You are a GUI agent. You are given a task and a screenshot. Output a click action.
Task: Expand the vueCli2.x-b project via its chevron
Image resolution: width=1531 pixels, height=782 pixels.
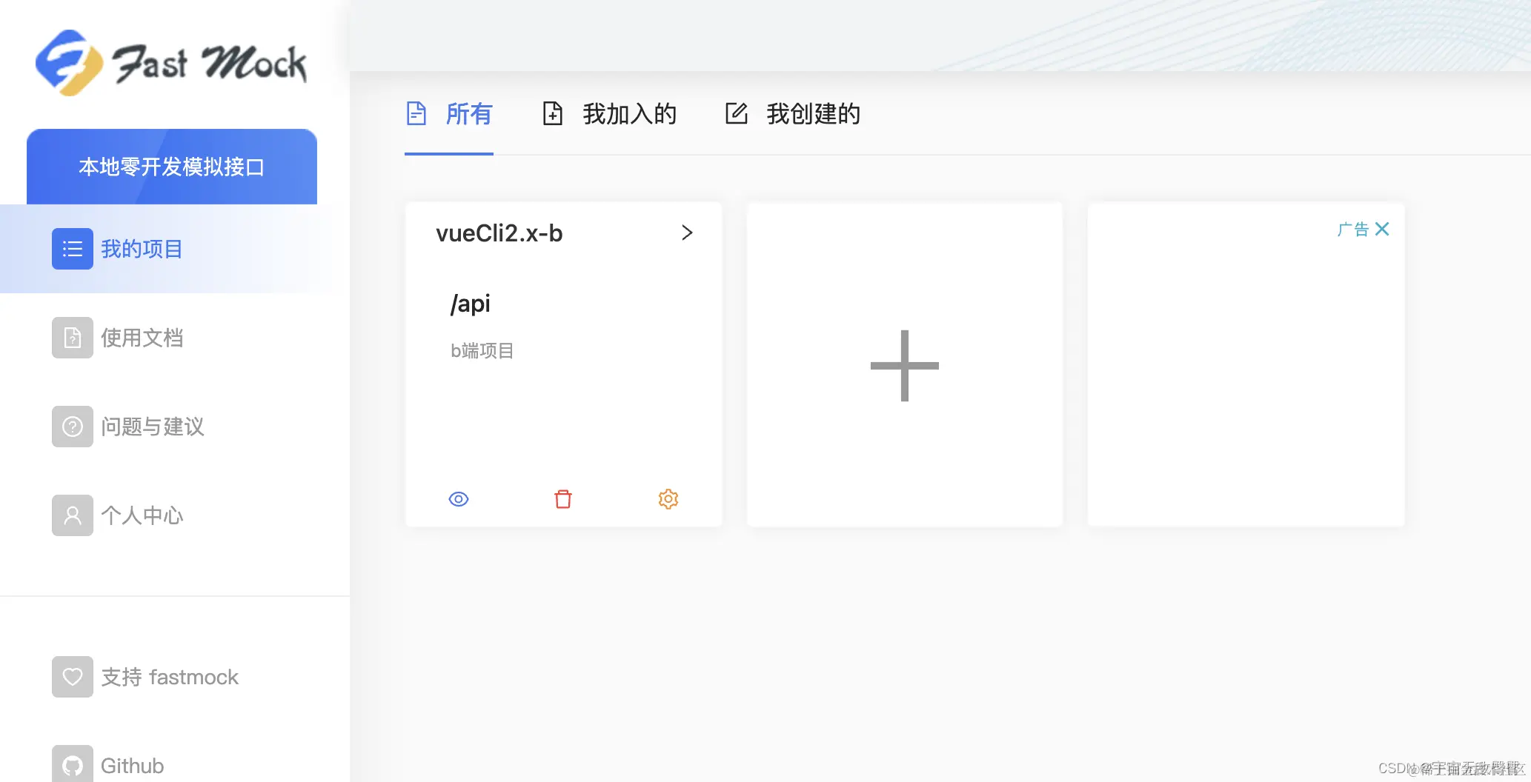point(687,233)
